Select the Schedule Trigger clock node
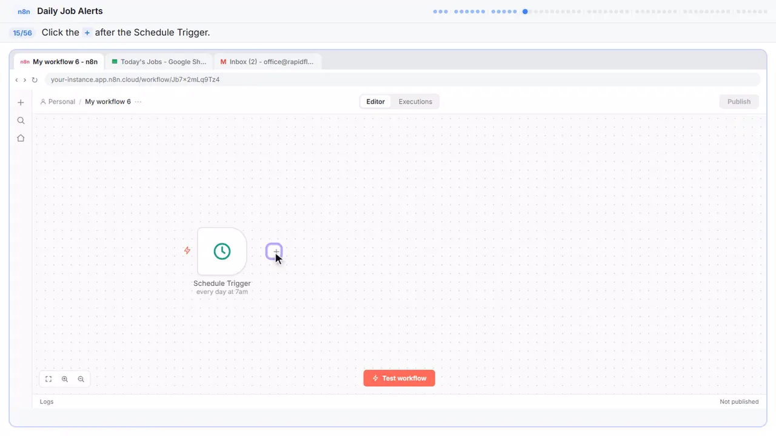 tap(222, 251)
